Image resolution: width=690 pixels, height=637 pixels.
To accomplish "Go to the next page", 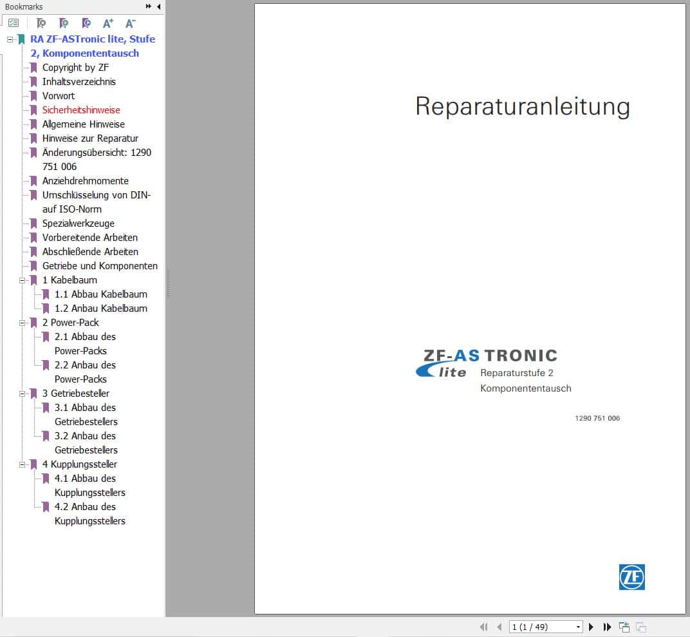I will pos(591,627).
